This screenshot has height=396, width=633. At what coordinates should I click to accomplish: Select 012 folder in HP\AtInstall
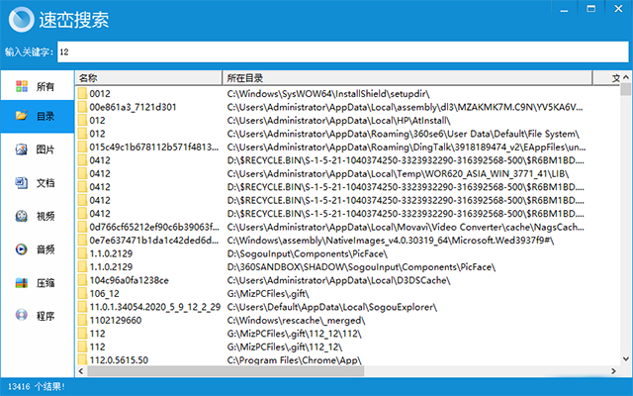click(97, 121)
